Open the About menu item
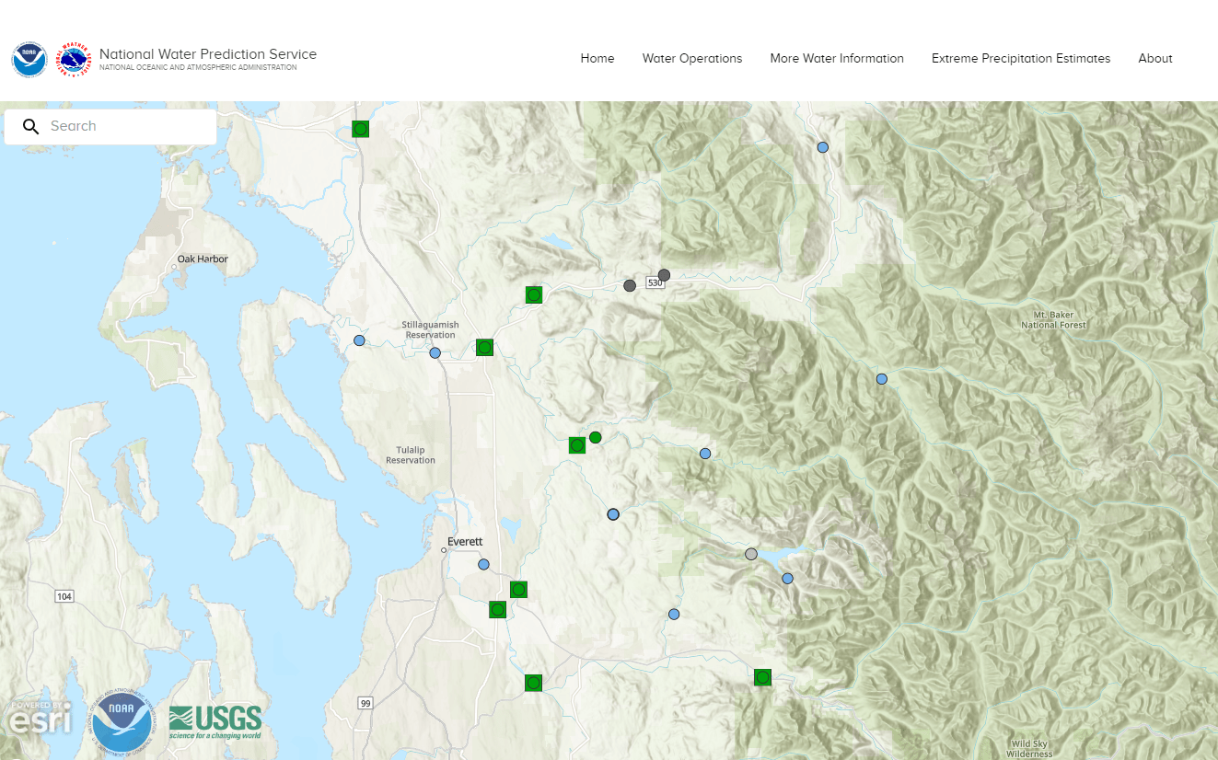1218x760 pixels. (1155, 59)
